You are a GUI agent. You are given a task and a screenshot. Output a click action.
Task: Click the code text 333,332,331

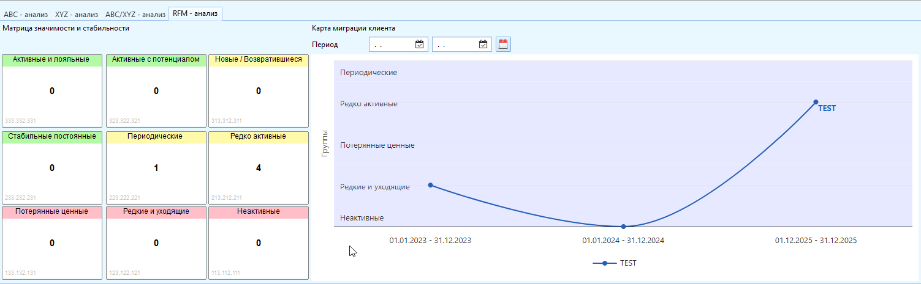click(20, 121)
